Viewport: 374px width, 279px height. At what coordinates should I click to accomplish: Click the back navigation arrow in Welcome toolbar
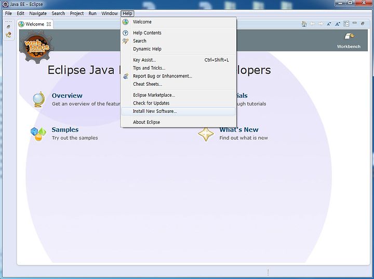[313, 23]
